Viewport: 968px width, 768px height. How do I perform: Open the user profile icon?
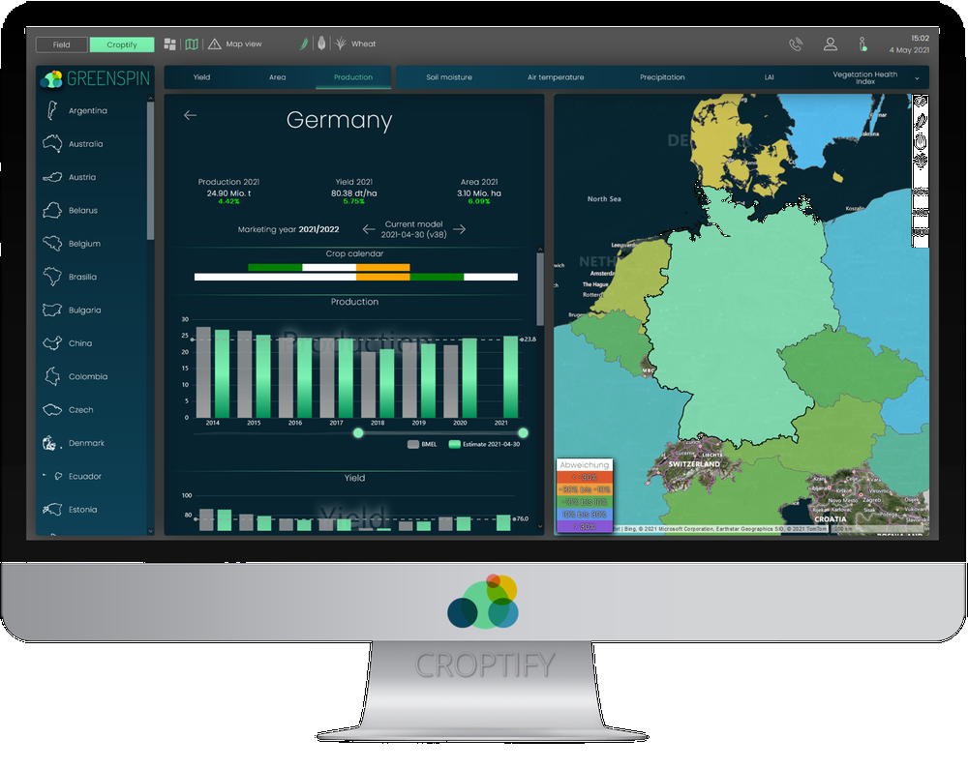tap(830, 44)
